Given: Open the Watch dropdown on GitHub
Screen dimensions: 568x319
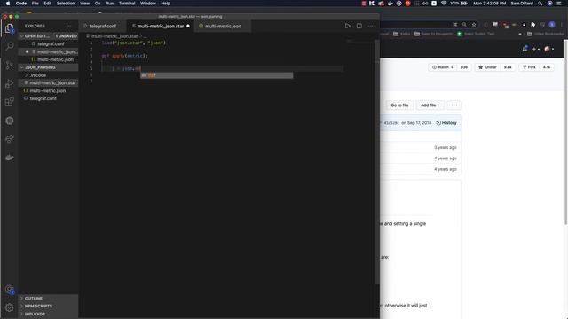Looking at the screenshot, I should tap(443, 67).
